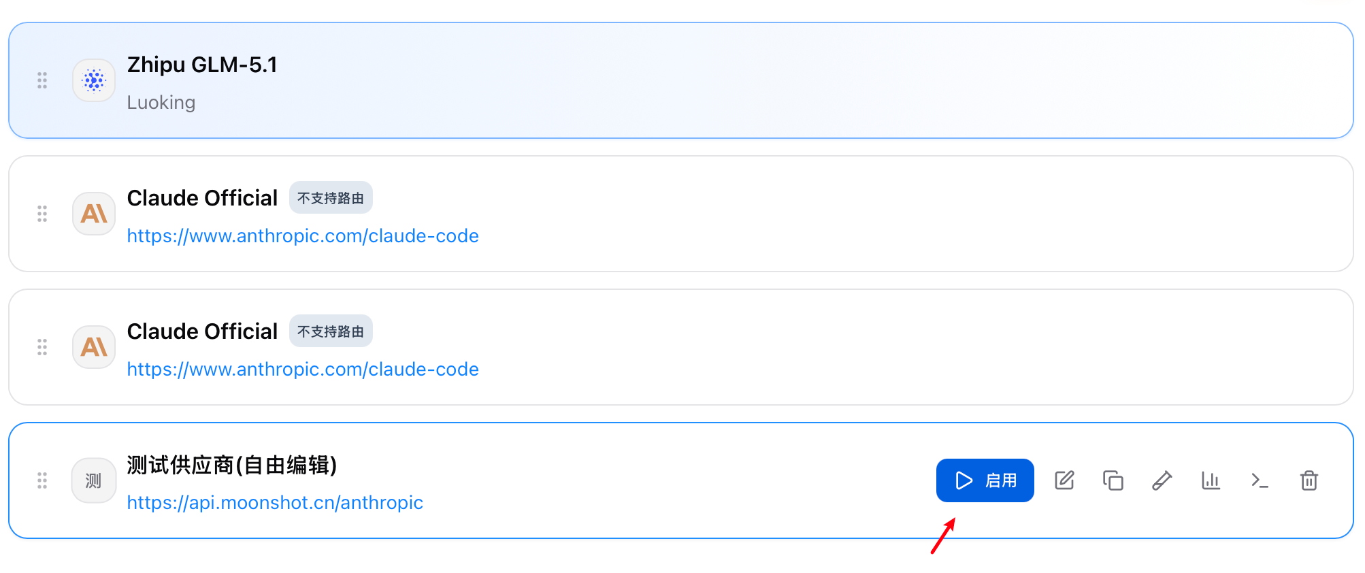The image size is (1365, 573).
Task: Grab the drag handle of Zhipu GLM-5.1
Action: [x=42, y=80]
